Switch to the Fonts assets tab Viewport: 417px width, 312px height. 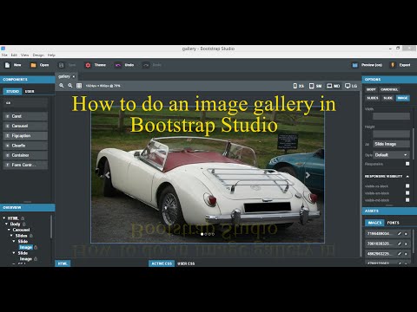[x=393, y=223]
